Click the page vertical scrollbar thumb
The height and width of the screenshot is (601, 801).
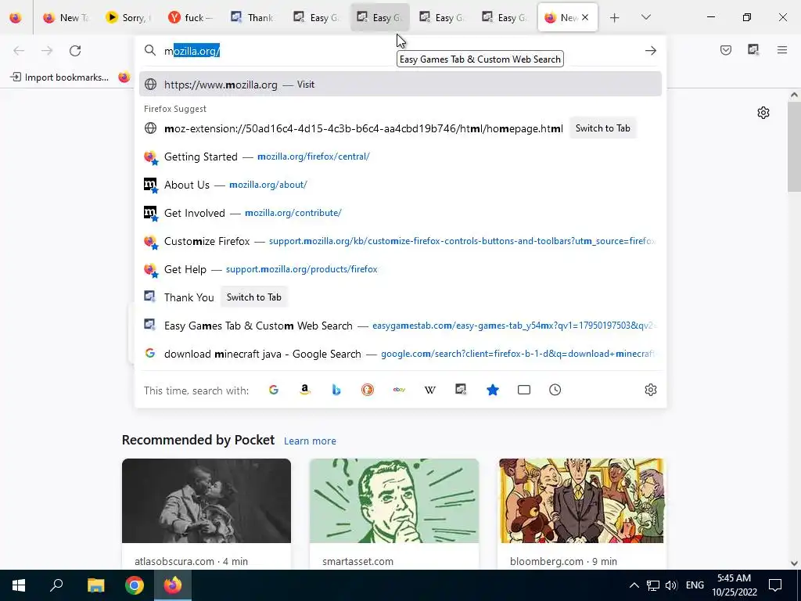click(x=794, y=146)
